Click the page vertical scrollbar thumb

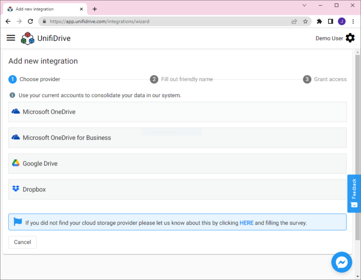(358, 147)
